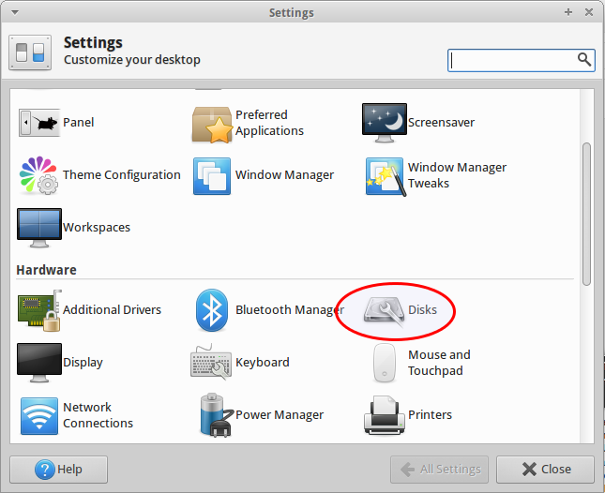Focus the settings search field
605x493 pixels.
pyautogui.click(x=522, y=60)
